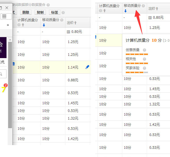Table icon before 0.80元 in the tooltip table
The width and height of the screenshot is (170, 157).
click(x=150, y=18)
